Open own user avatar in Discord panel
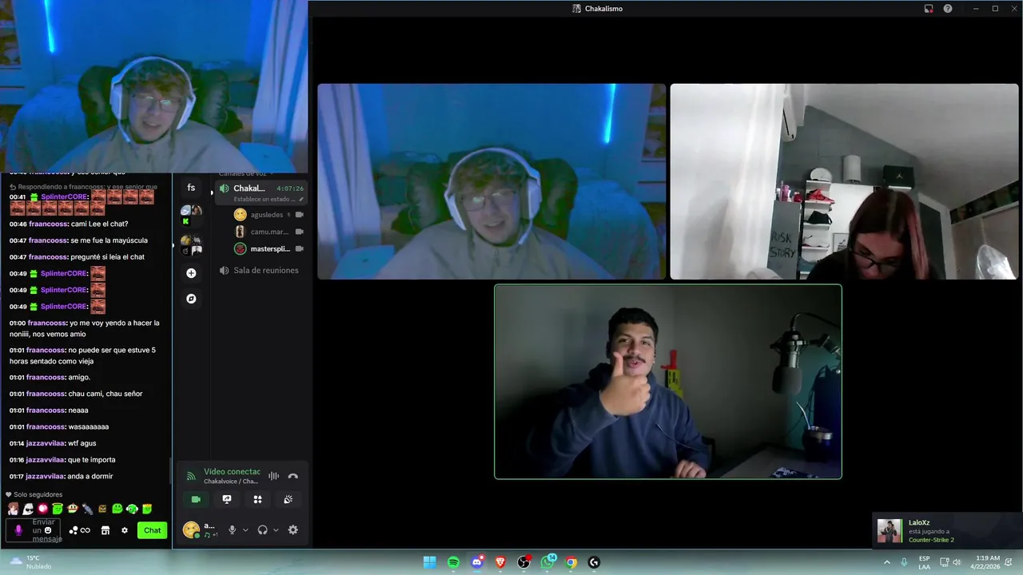The image size is (1023, 575). [x=190, y=529]
